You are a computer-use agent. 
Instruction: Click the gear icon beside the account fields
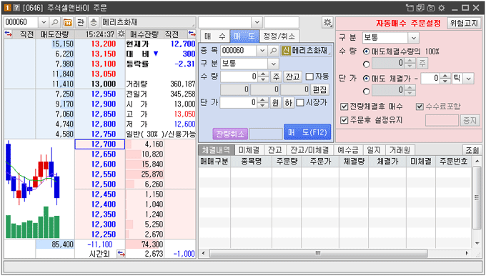coord(327,22)
